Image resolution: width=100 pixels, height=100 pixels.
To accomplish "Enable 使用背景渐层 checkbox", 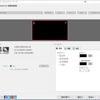I will (x=79, y=61).
